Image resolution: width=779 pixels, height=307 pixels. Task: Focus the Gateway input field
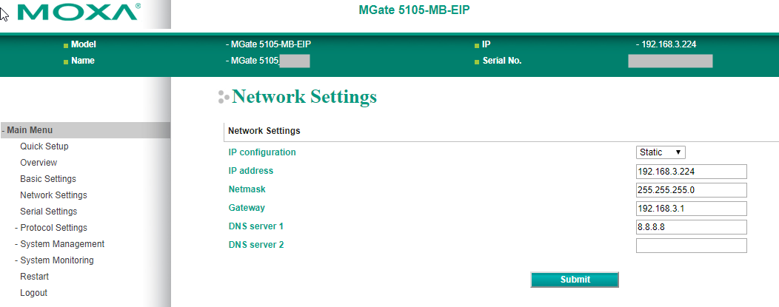coord(691,209)
